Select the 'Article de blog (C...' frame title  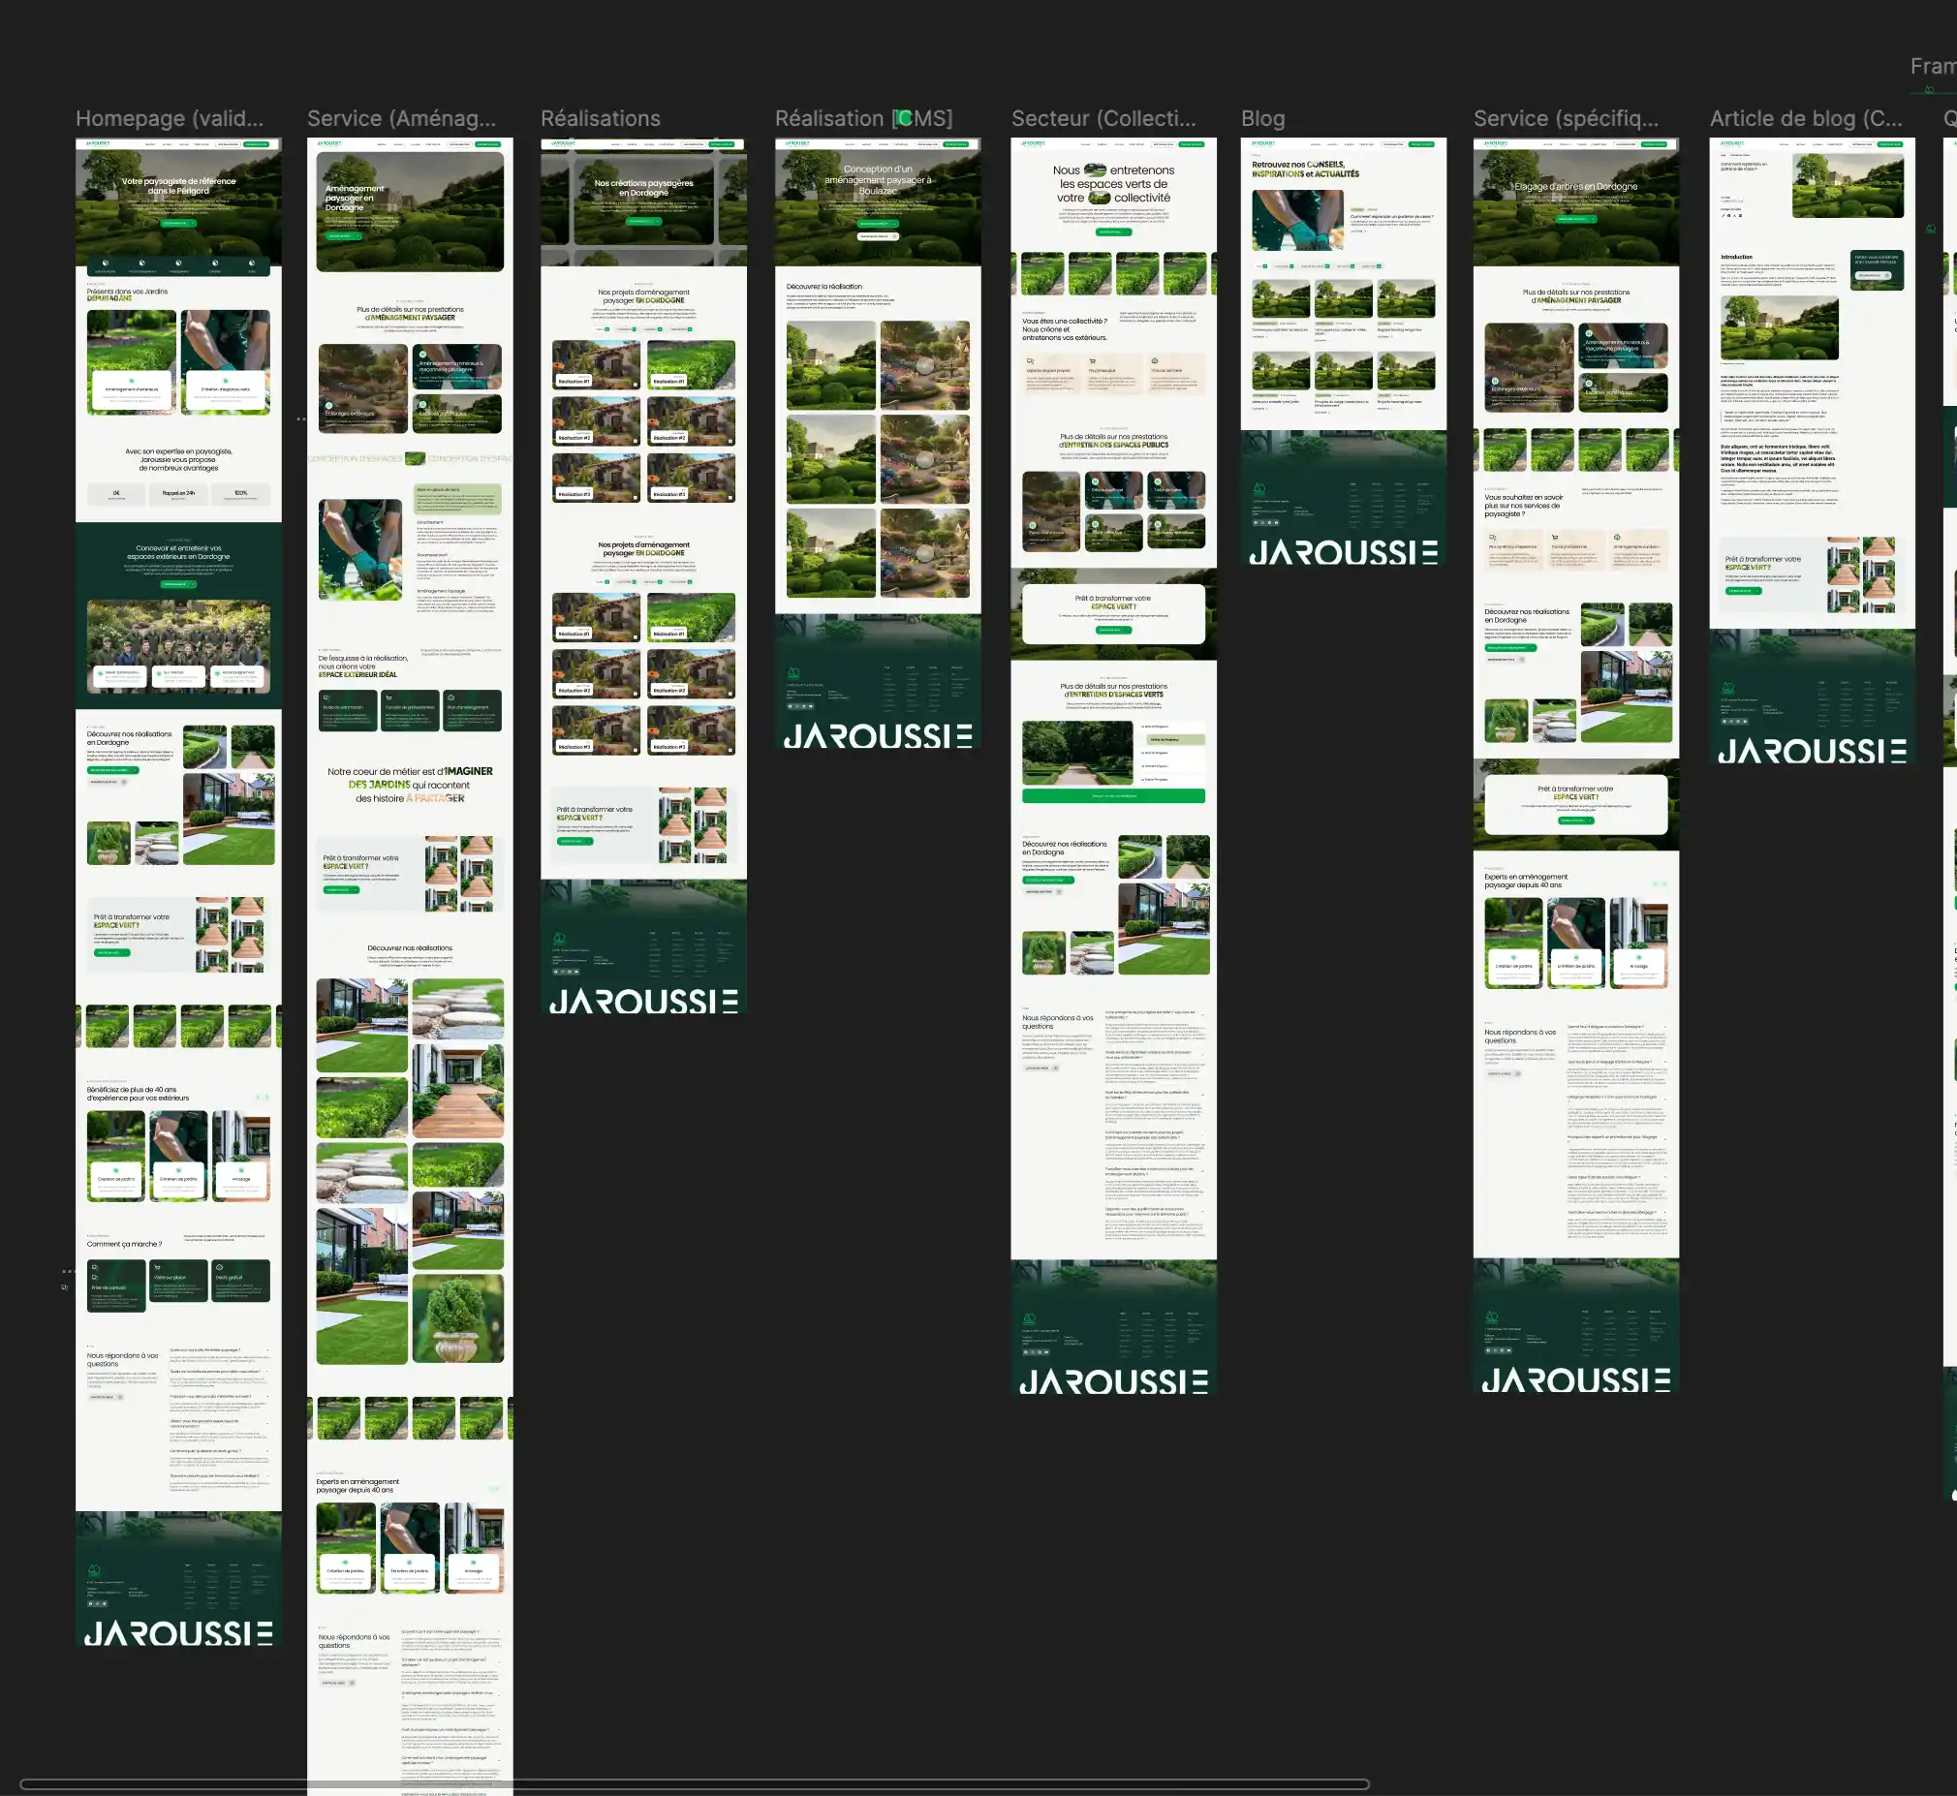tap(1806, 118)
